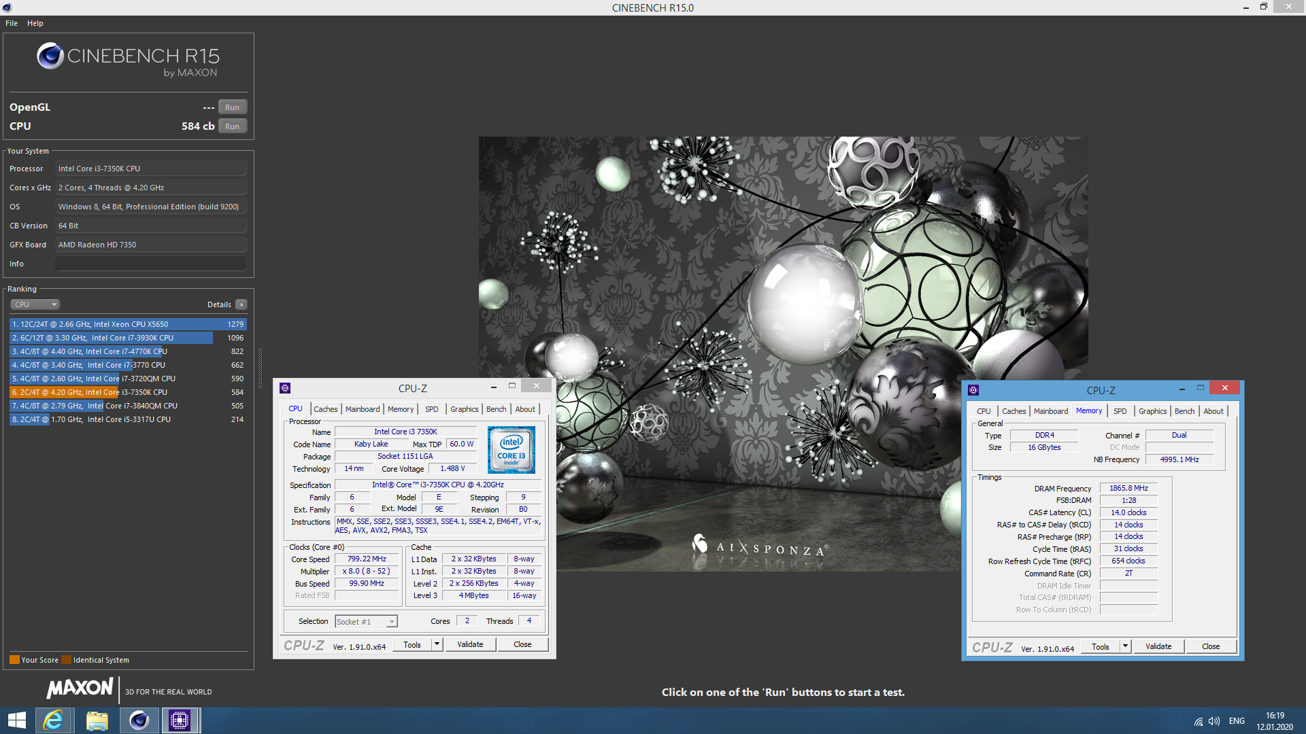Minimize the right CPU-Z window
This screenshot has height=734, width=1306.
tap(1182, 389)
